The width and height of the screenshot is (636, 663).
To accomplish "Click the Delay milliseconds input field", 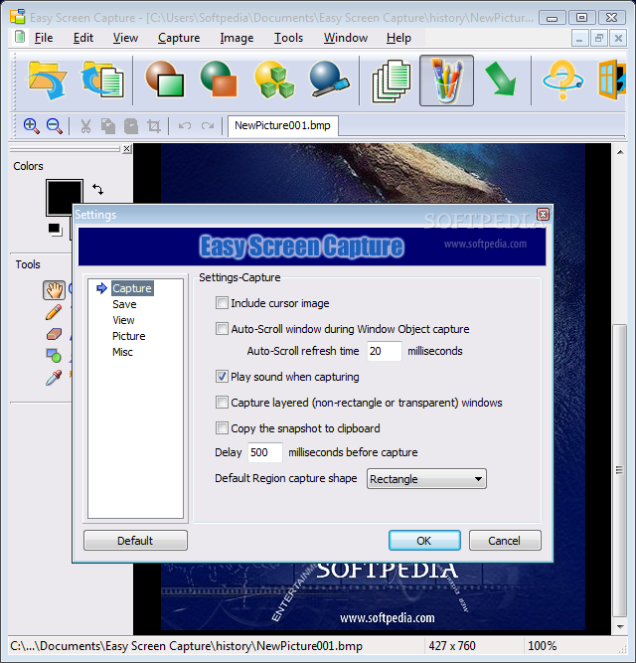I will coord(264,452).
